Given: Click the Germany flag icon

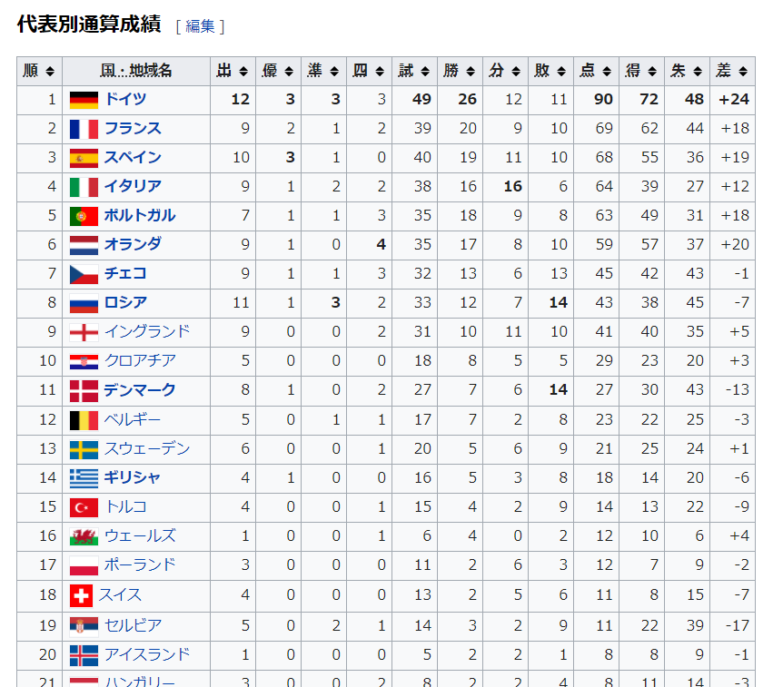Looking at the screenshot, I should click(84, 100).
